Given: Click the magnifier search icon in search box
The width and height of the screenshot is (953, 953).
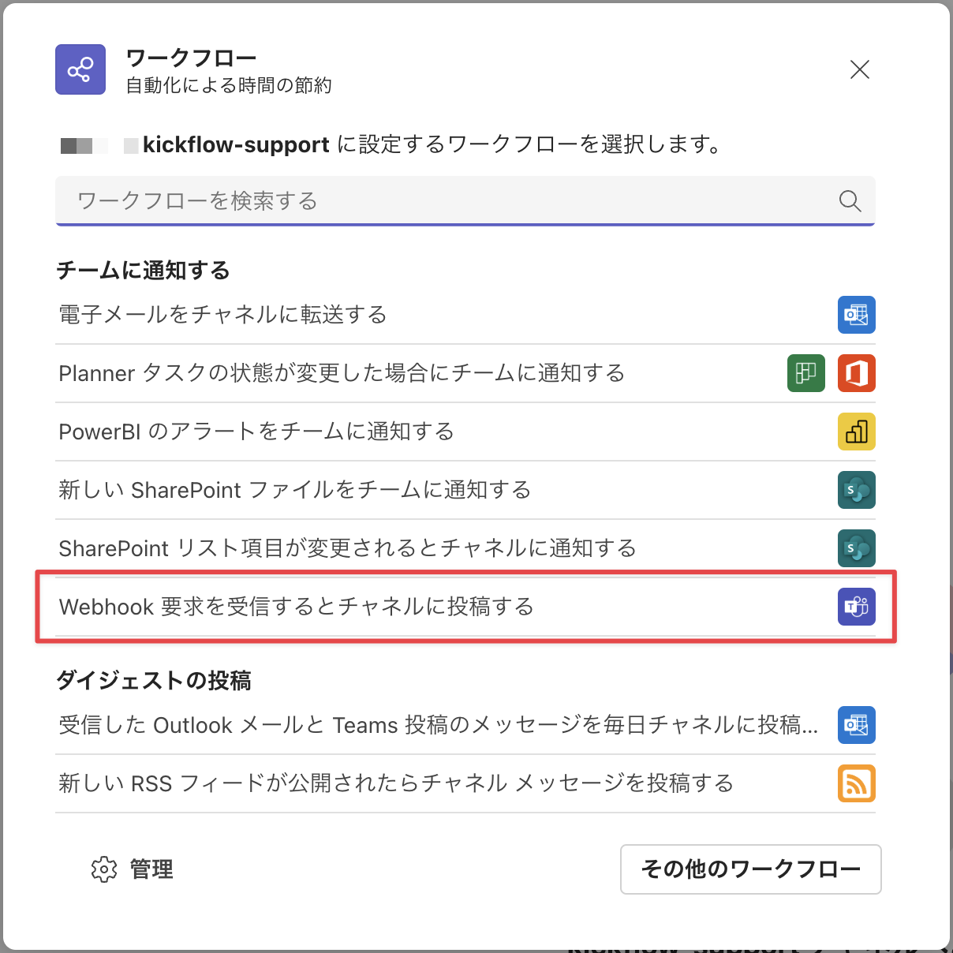Looking at the screenshot, I should point(850,201).
